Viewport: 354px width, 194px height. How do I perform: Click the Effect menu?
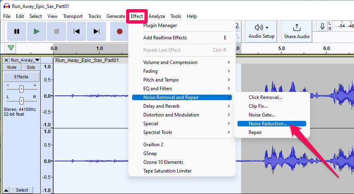(137, 16)
